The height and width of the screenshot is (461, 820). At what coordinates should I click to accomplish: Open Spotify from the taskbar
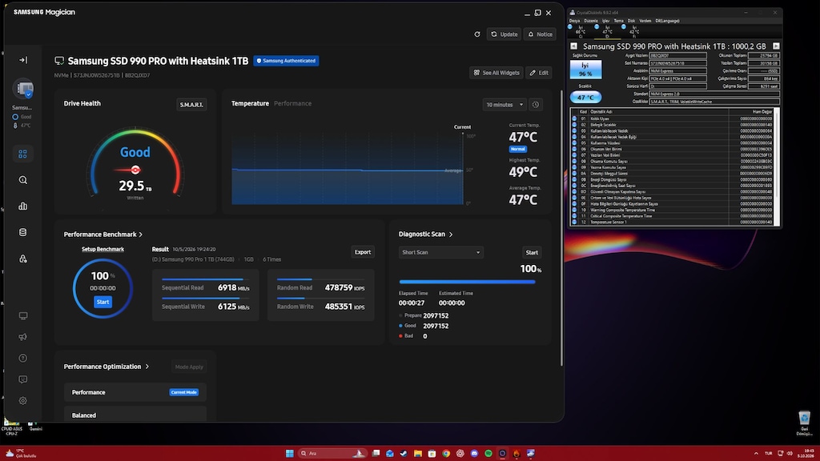[488, 453]
